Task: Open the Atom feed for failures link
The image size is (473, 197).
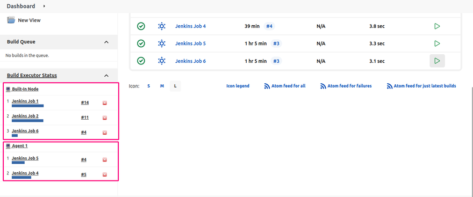Action: [349, 86]
